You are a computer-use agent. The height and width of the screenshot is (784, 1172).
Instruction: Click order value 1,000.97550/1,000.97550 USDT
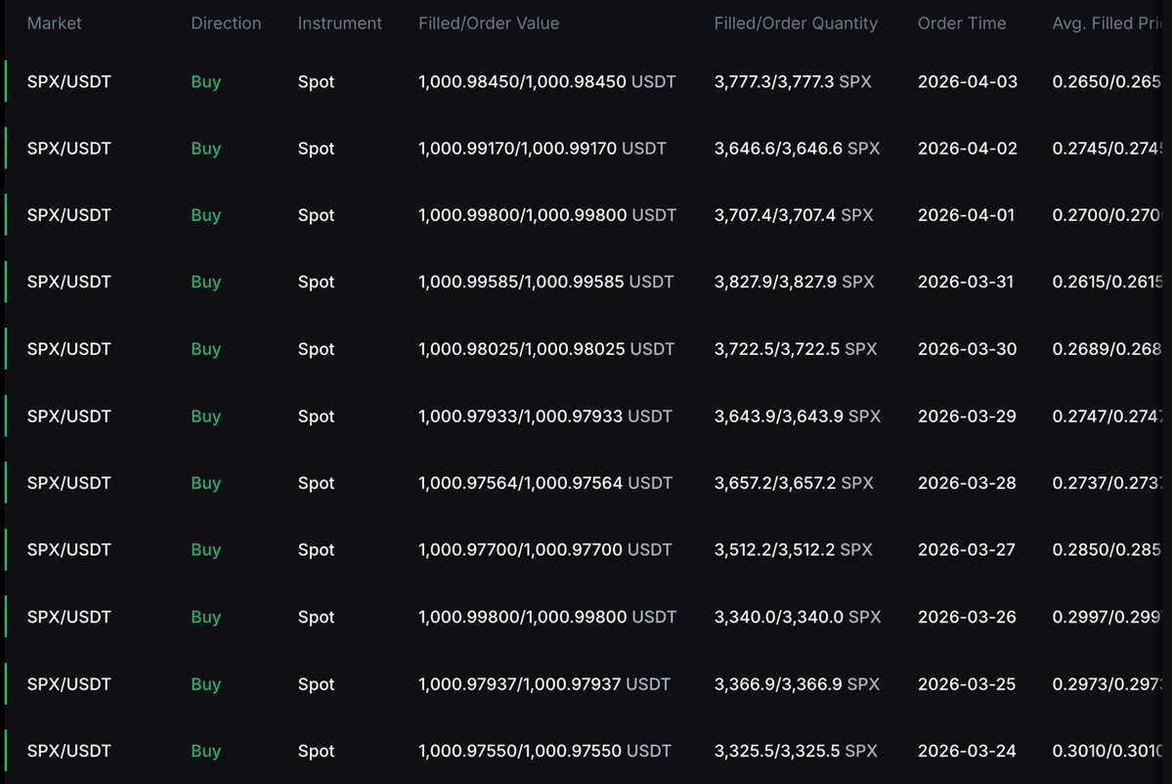[x=544, y=751]
